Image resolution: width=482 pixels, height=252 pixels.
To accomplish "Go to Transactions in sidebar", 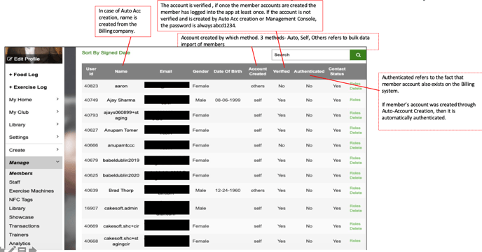I will [x=24, y=226].
